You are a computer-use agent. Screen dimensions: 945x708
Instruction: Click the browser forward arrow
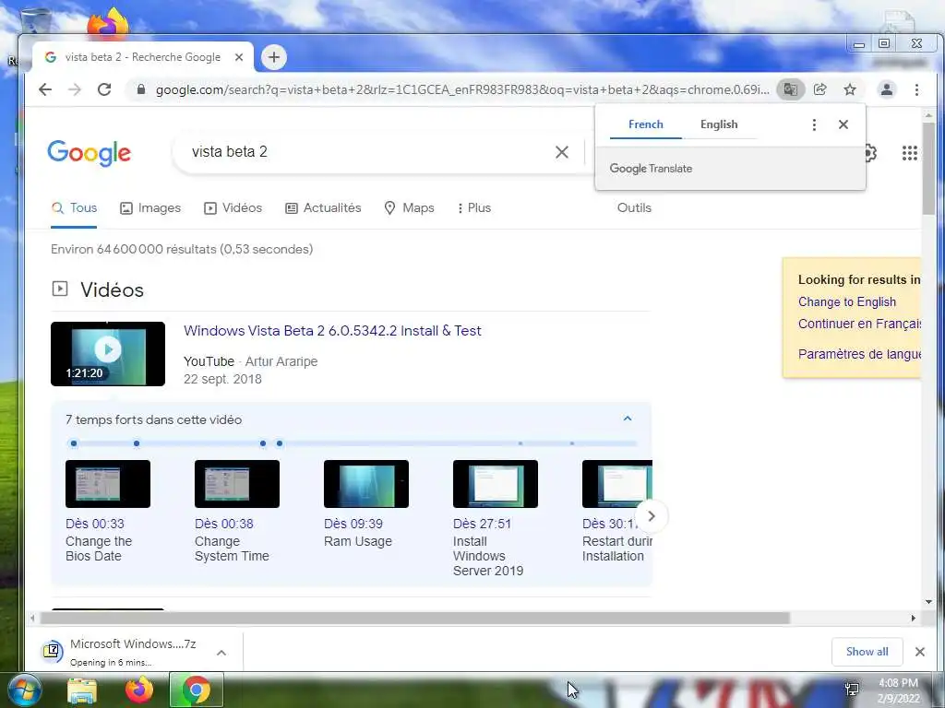(x=75, y=89)
